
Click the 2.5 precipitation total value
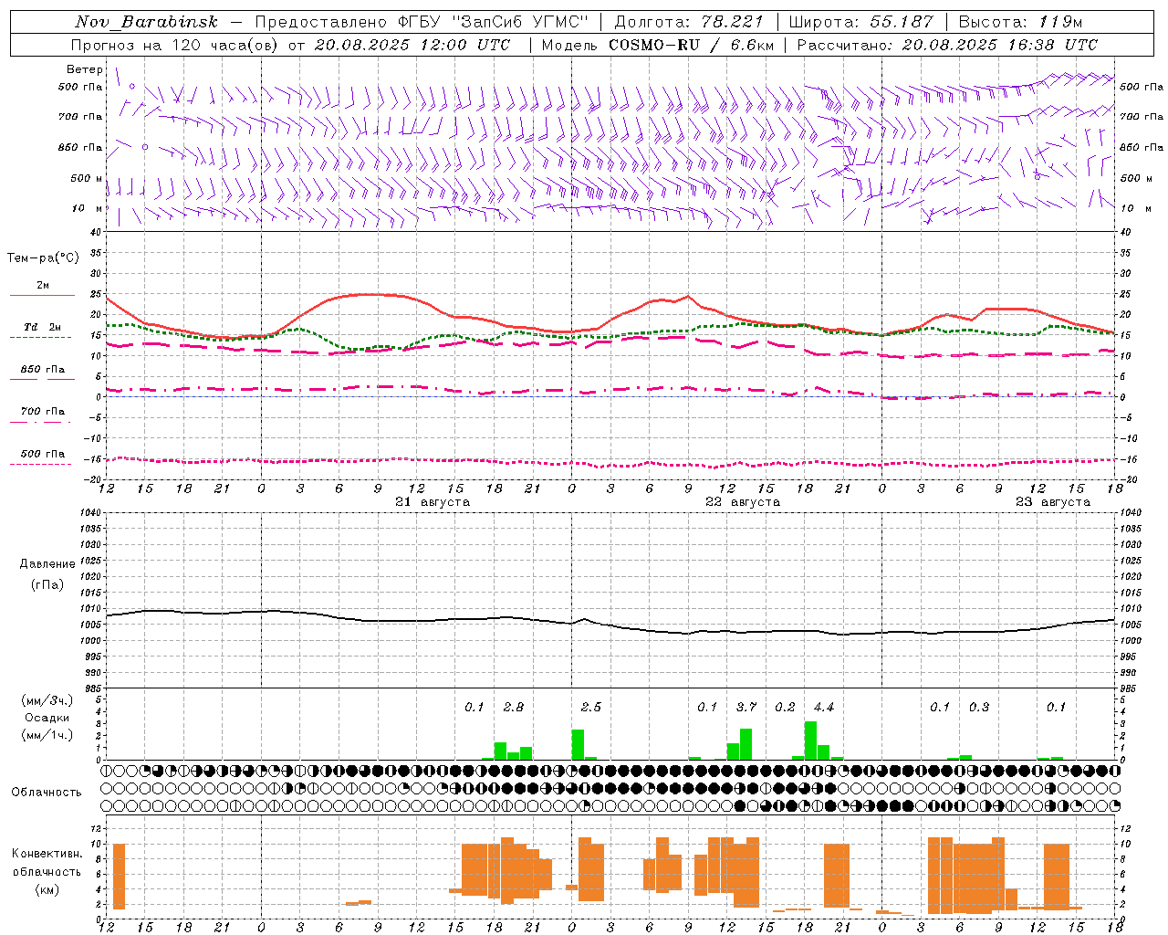591,708
